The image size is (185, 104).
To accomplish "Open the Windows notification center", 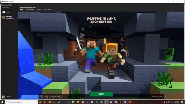I will pos(182,102).
